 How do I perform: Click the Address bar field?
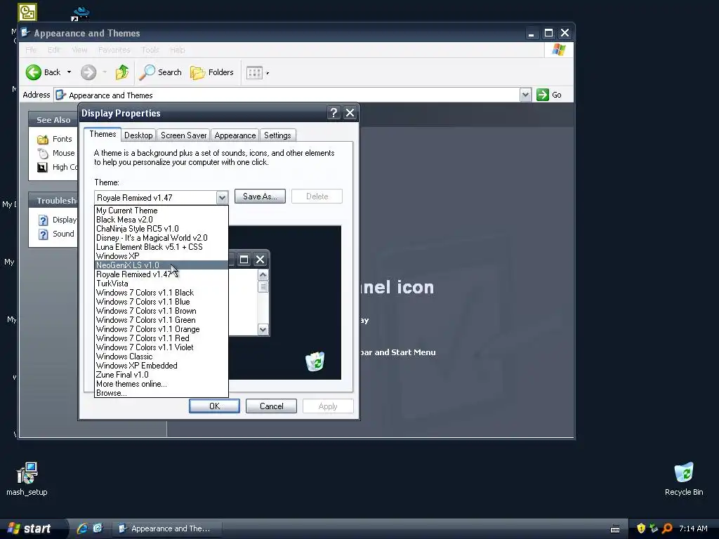click(288, 95)
